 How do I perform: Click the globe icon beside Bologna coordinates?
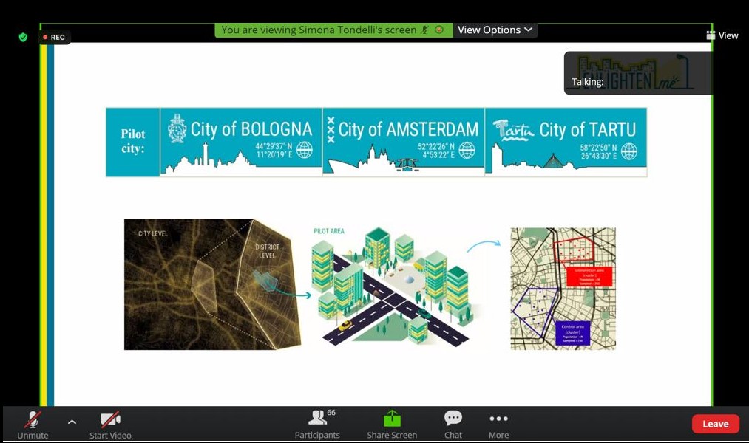click(x=305, y=150)
